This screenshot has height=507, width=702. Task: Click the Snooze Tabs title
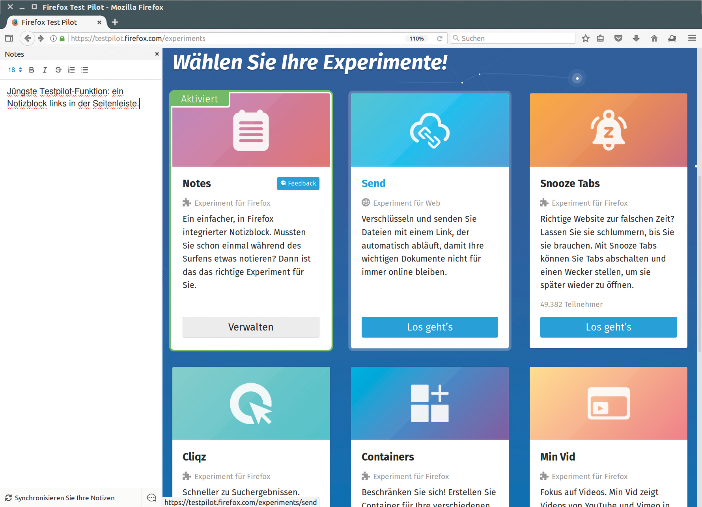pyautogui.click(x=570, y=183)
